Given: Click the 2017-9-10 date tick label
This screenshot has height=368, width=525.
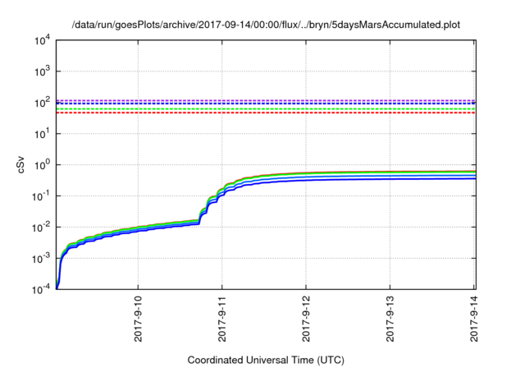Looking at the screenshot, I should (x=138, y=319).
